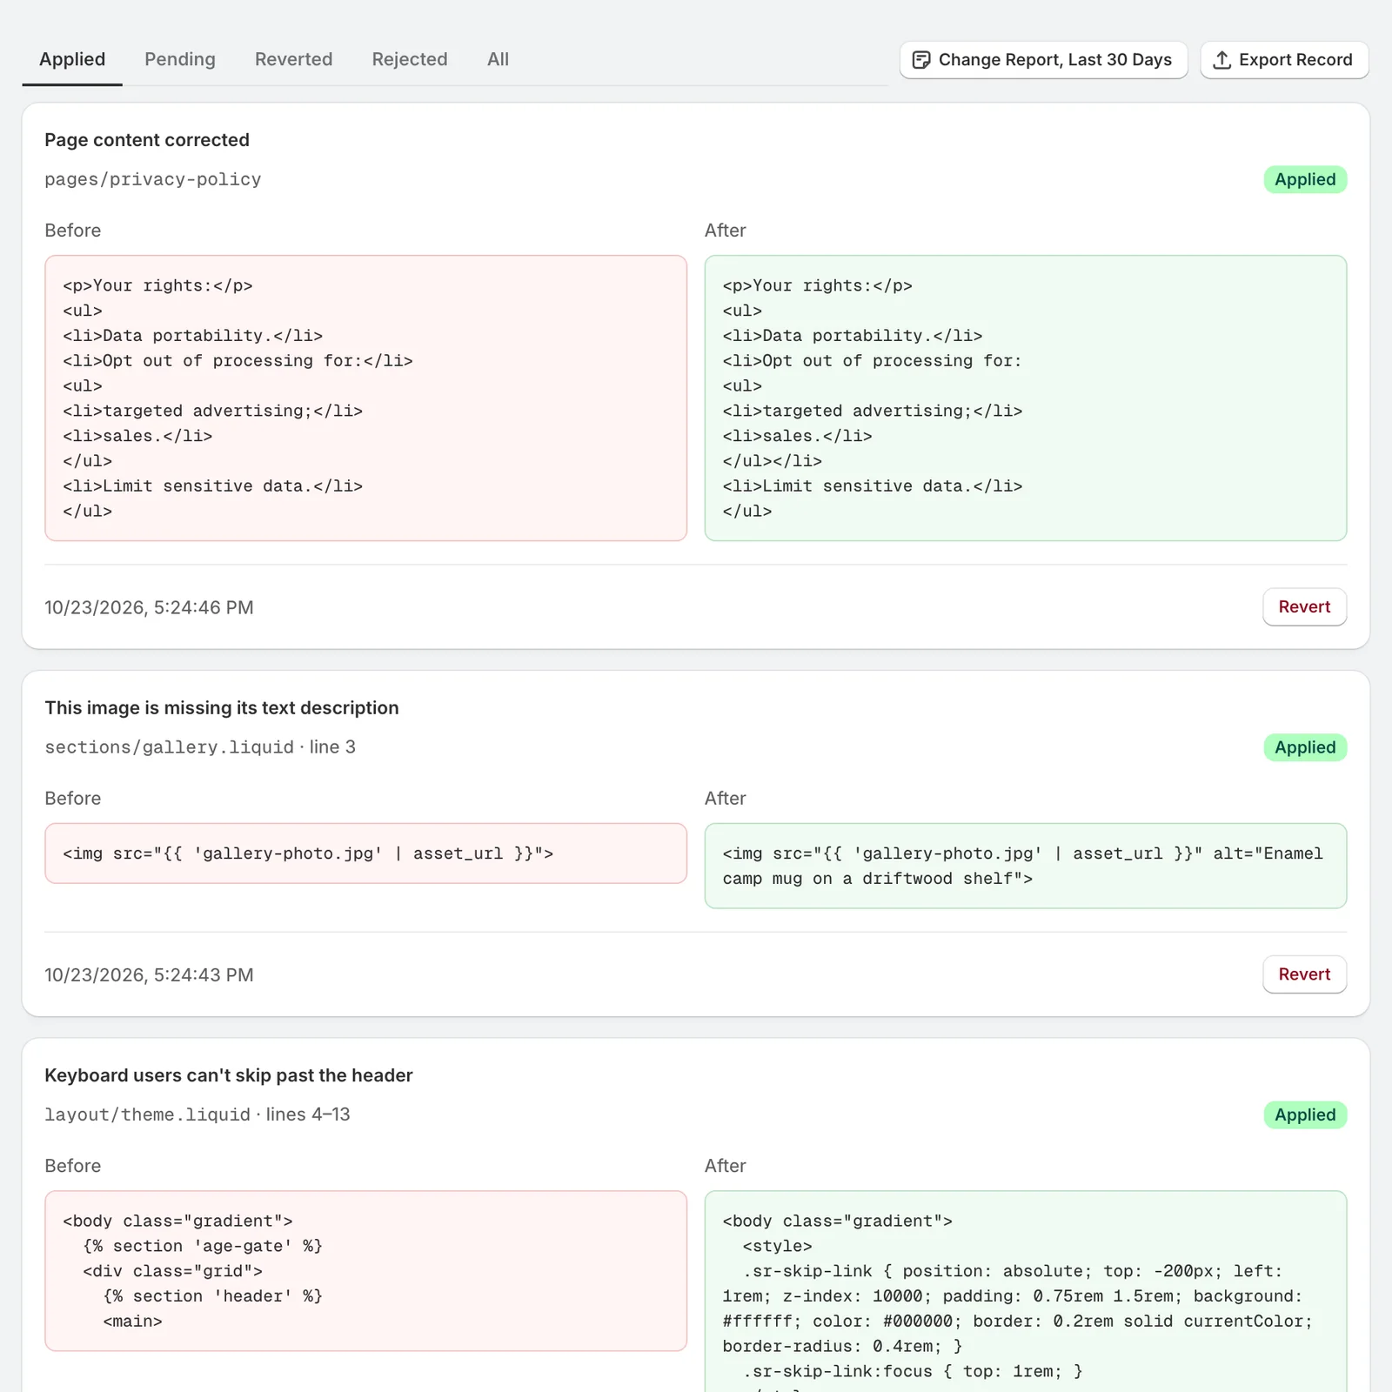
Task: Open Change Report, Last 30 Days
Action: (1043, 60)
